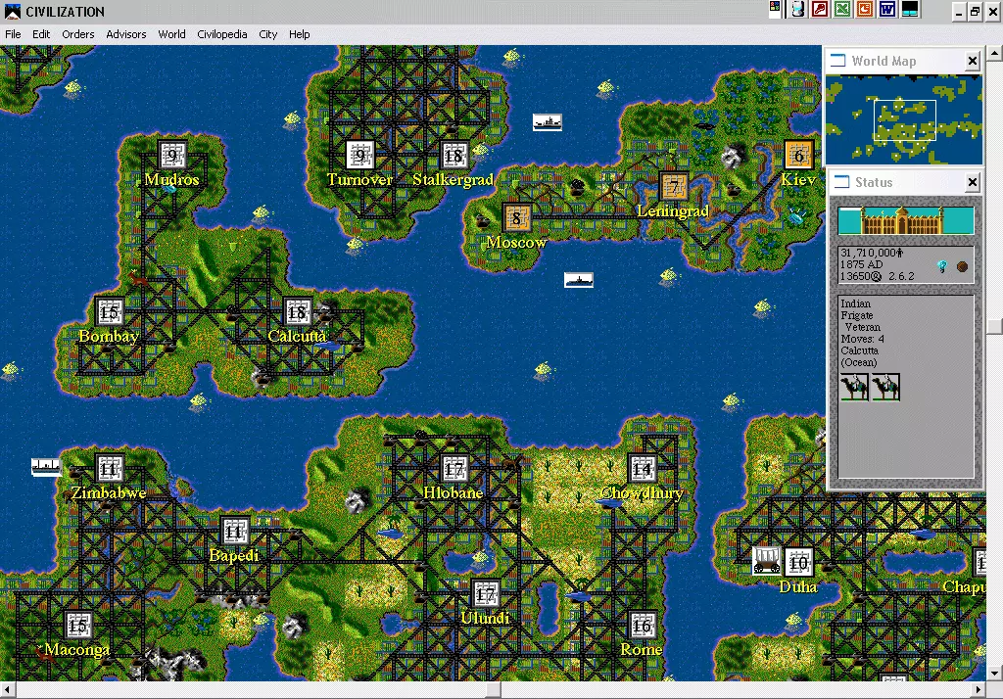This screenshot has height=699, width=1003.
Task: Close the Status panel
Action: (972, 182)
